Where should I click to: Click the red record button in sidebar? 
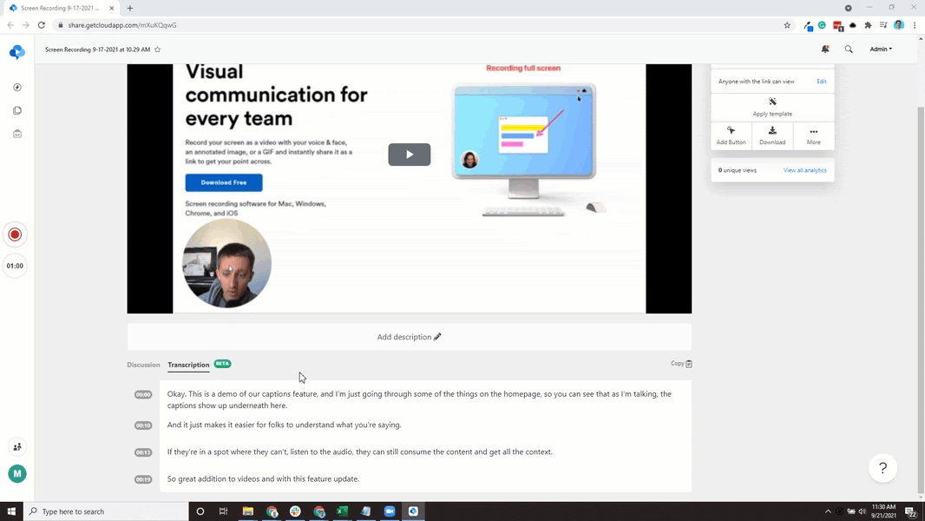click(15, 234)
